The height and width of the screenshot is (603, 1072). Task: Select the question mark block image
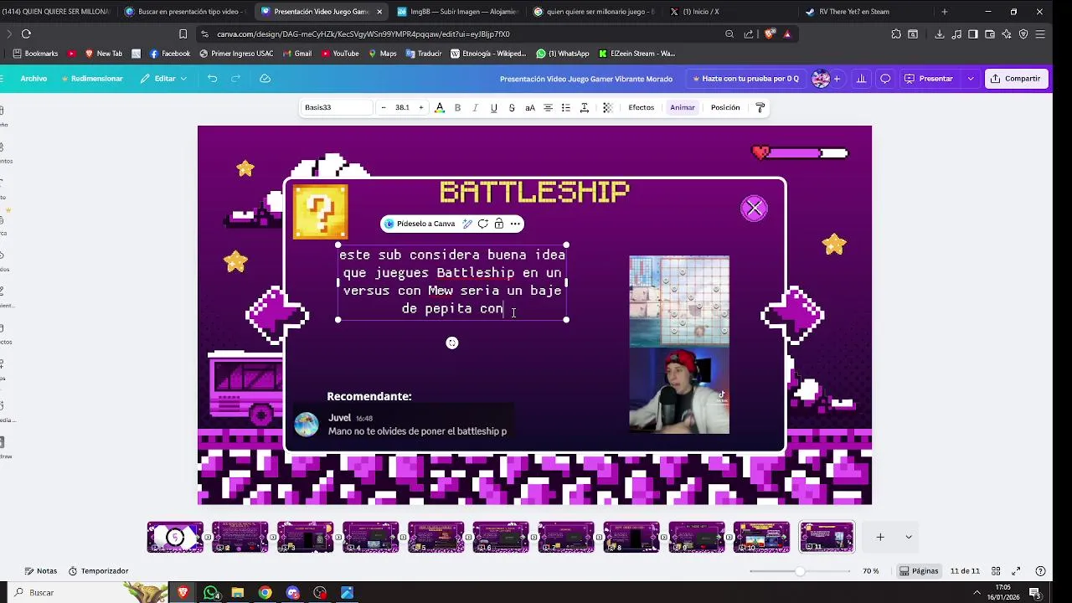tap(321, 213)
